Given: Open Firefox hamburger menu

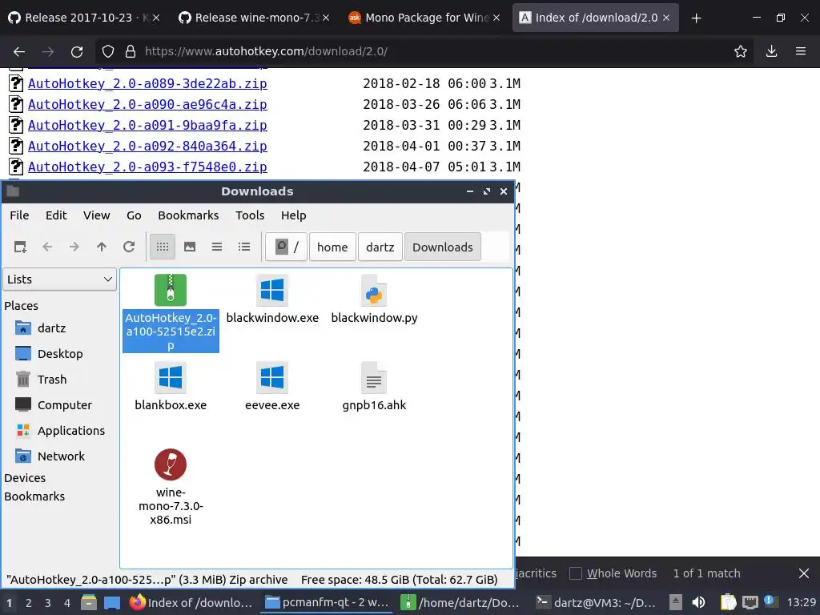Looking at the screenshot, I should coord(801,51).
